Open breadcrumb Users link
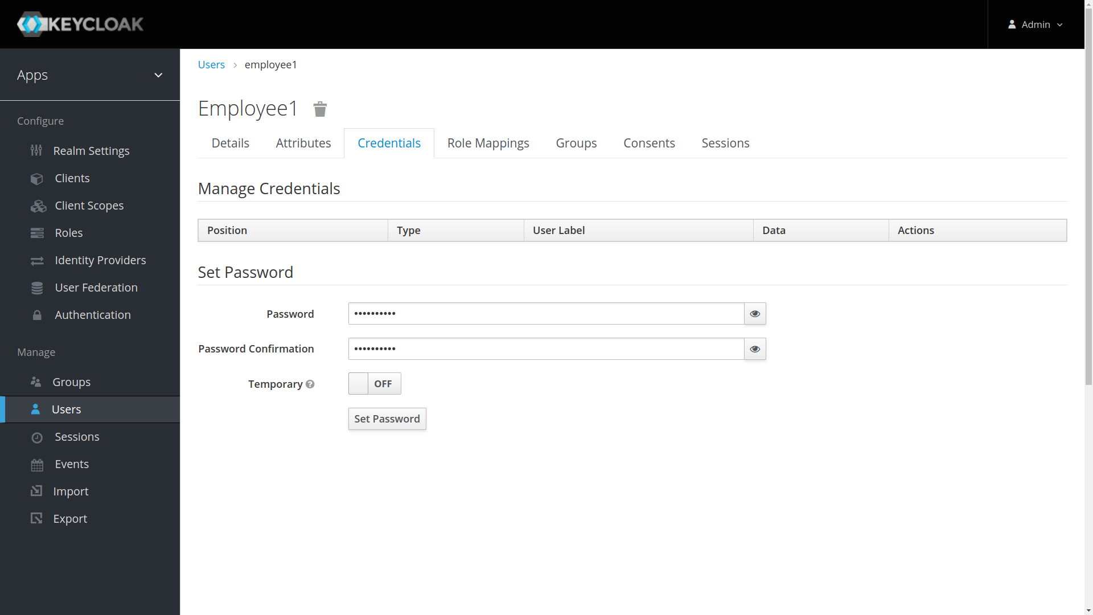The height and width of the screenshot is (615, 1093). point(211,64)
